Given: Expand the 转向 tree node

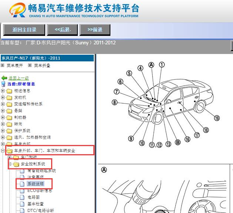Looking at the screenshot, I should [3, 124].
